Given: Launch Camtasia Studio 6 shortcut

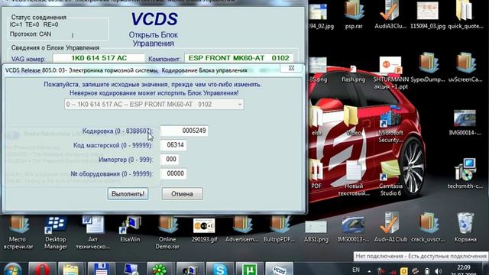Looking at the screenshot, I should [x=390, y=178].
